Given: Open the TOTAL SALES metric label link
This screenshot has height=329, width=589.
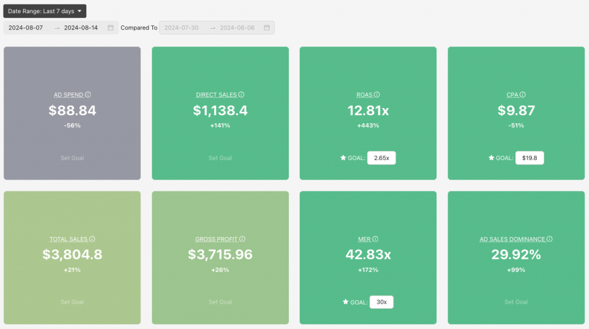Looking at the screenshot, I should click(x=68, y=239).
